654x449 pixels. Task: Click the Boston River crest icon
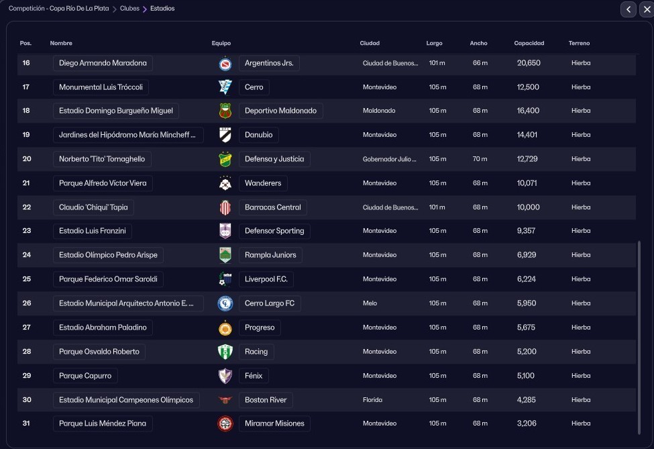point(225,400)
